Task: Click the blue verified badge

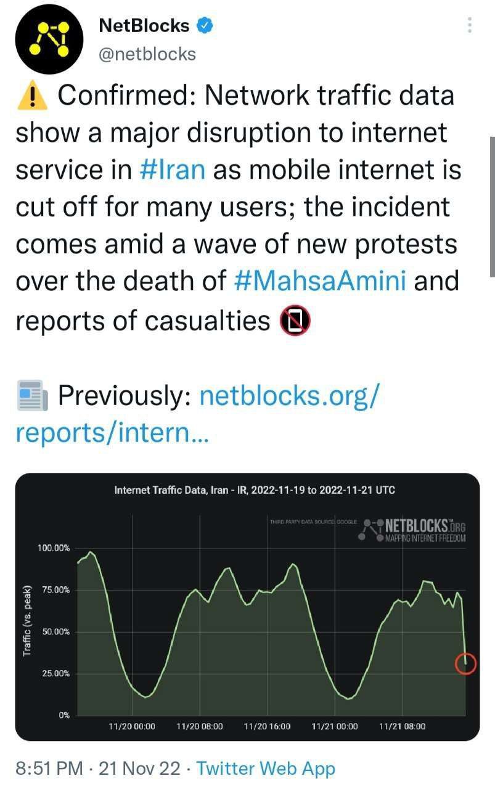Action: click(x=205, y=26)
